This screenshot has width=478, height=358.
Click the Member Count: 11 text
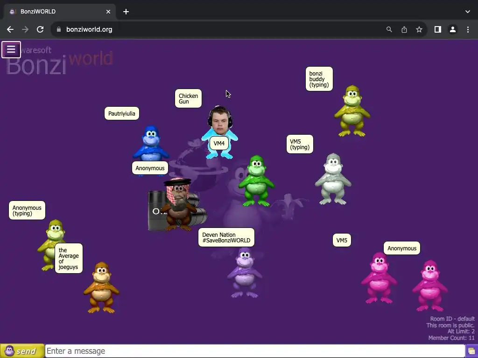pyautogui.click(x=451, y=337)
